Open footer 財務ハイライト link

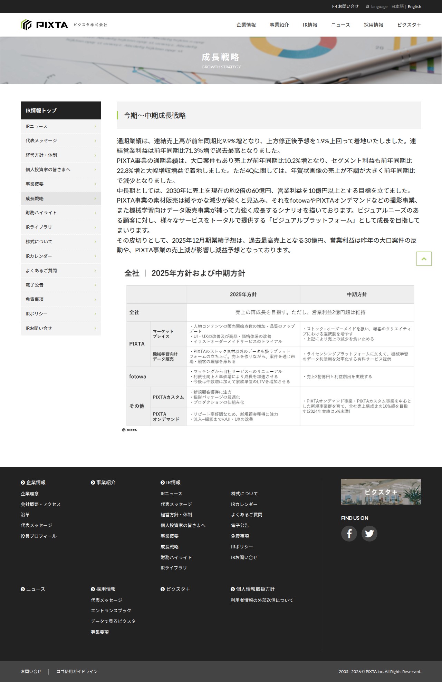[x=176, y=558]
